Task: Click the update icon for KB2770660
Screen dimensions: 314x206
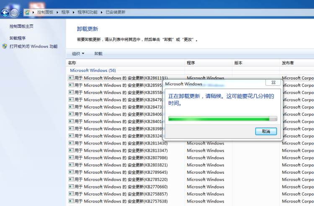Action: 71,186
